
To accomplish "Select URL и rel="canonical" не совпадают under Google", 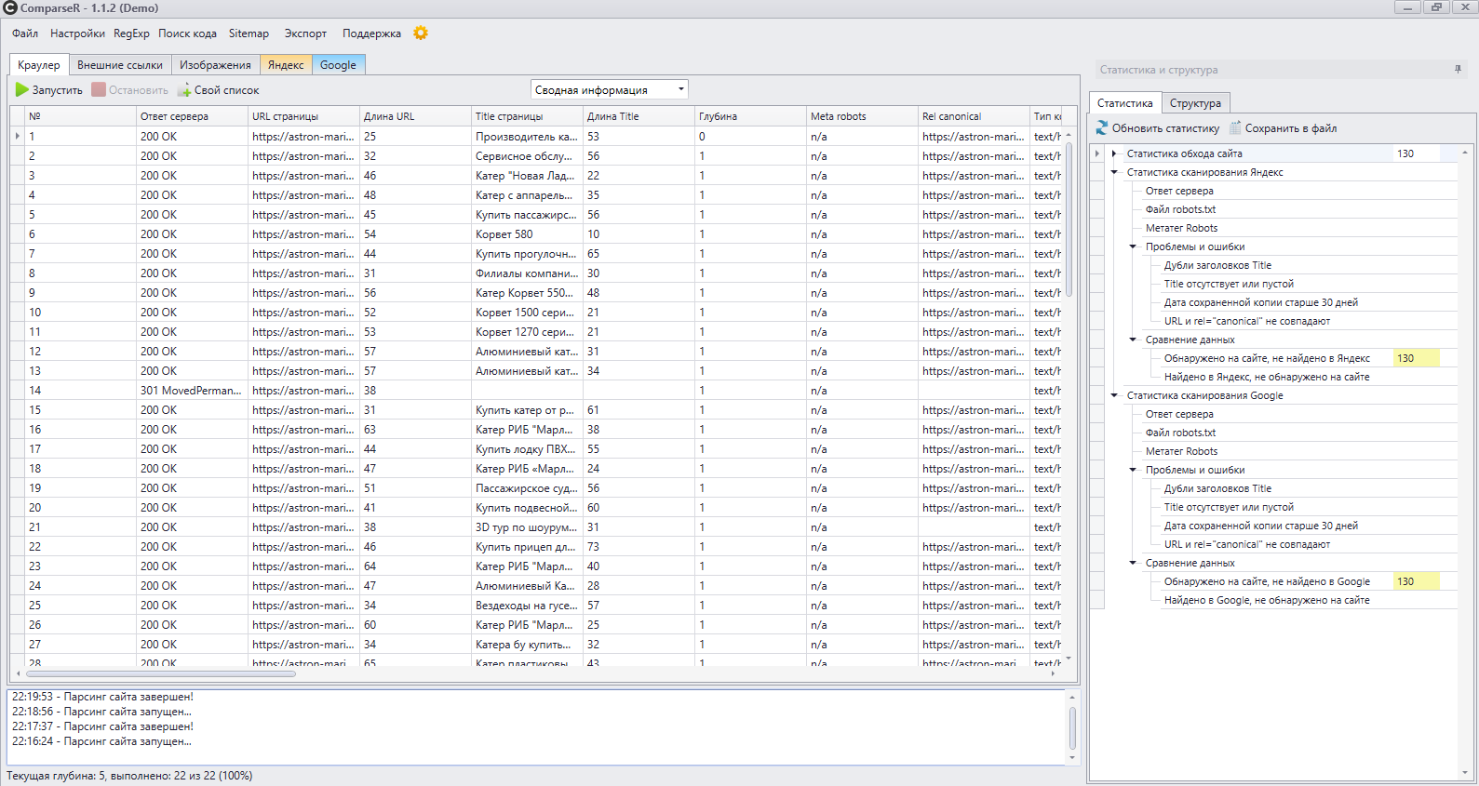I will pyautogui.click(x=1246, y=544).
